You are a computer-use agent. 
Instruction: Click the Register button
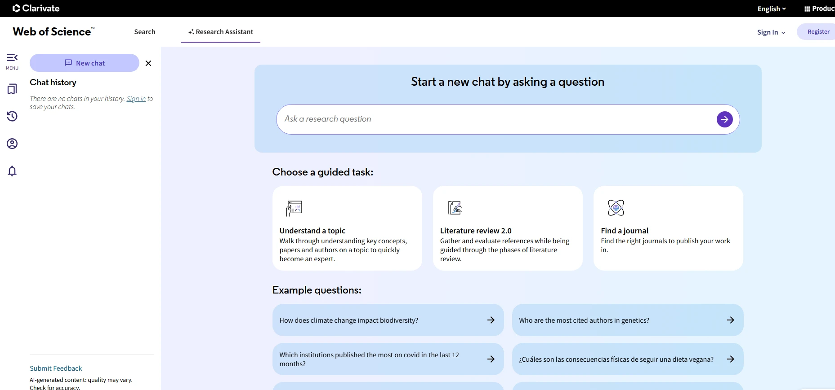(x=818, y=32)
